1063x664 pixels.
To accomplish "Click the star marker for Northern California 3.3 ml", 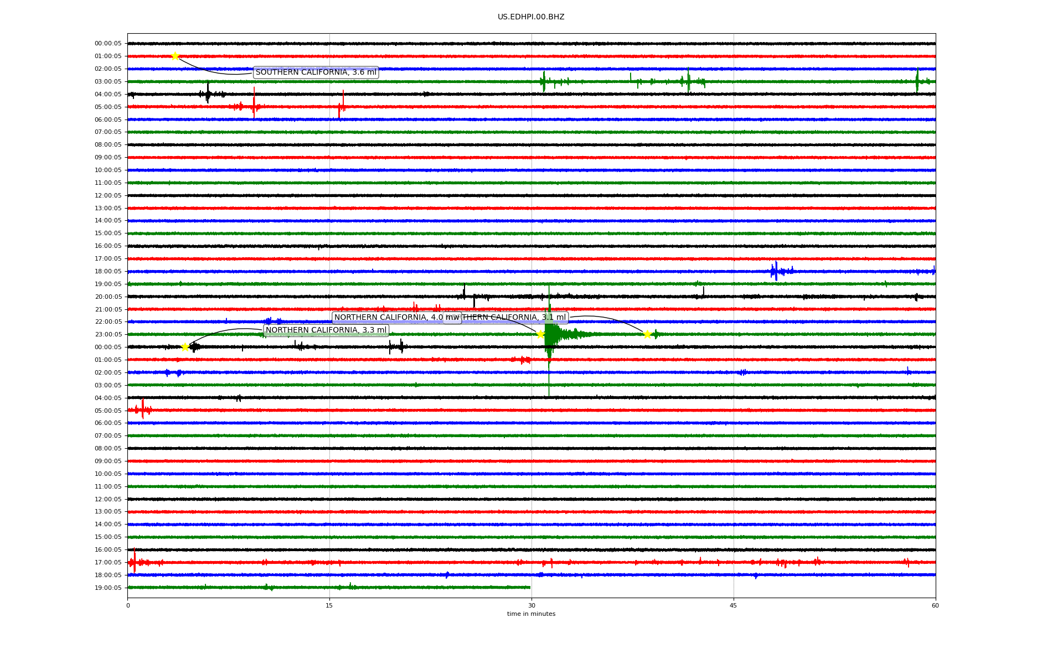I will pos(185,347).
